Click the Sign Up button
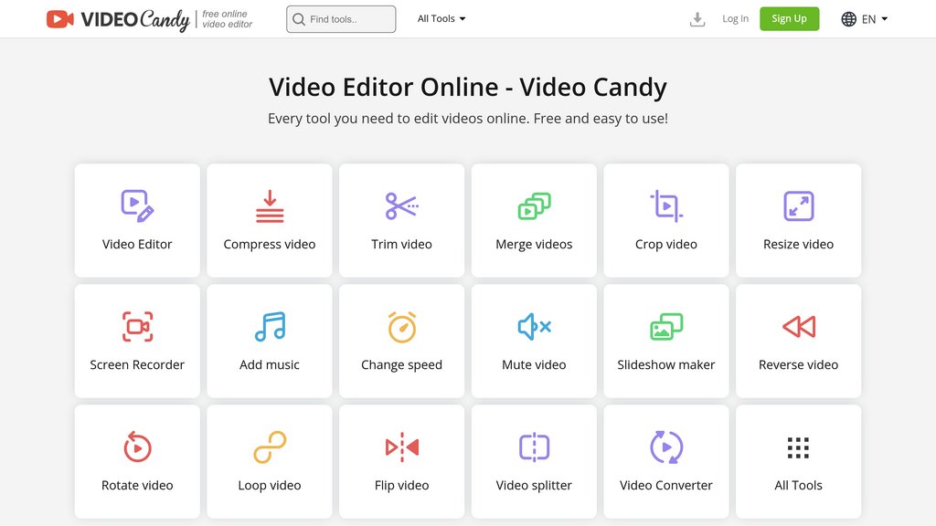The image size is (936, 526). click(x=789, y=18)
